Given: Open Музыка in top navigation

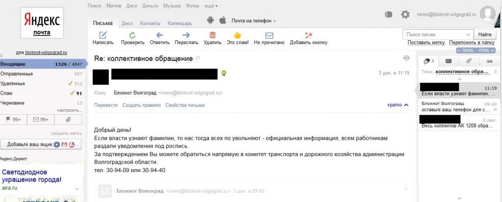Looking at the screenshot, I should tap(172, 6).
